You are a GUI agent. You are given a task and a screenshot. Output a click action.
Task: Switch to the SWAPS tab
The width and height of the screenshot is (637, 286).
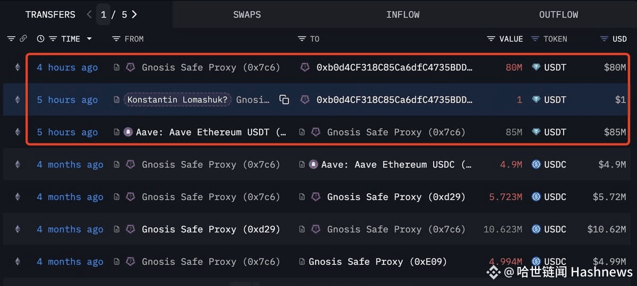tap(247, 14)
